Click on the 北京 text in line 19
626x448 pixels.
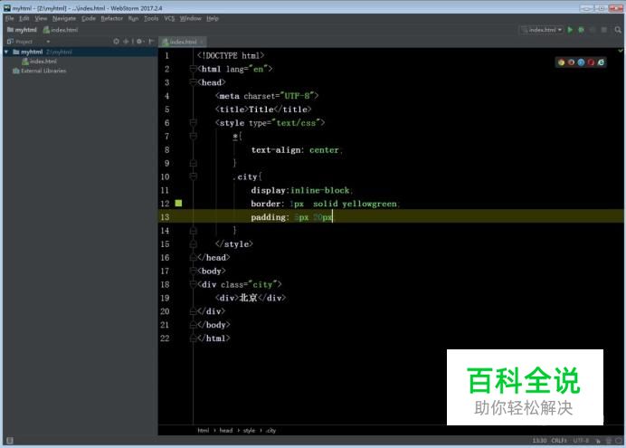[x=249, y=298]
